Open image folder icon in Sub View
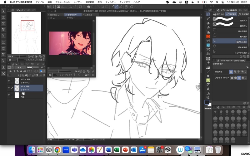The width and height of the screenshot is (250, 156). point(86,75)
